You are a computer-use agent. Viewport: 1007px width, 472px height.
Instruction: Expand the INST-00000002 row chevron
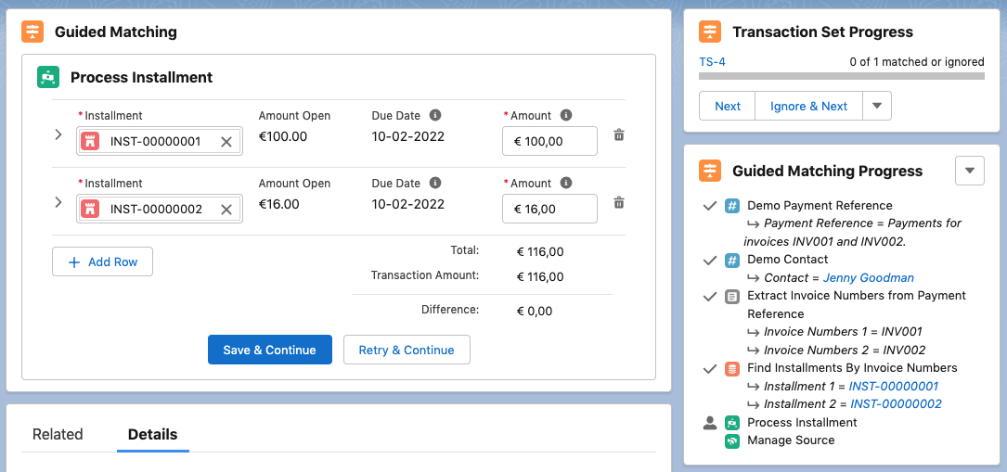click(58, 203)
